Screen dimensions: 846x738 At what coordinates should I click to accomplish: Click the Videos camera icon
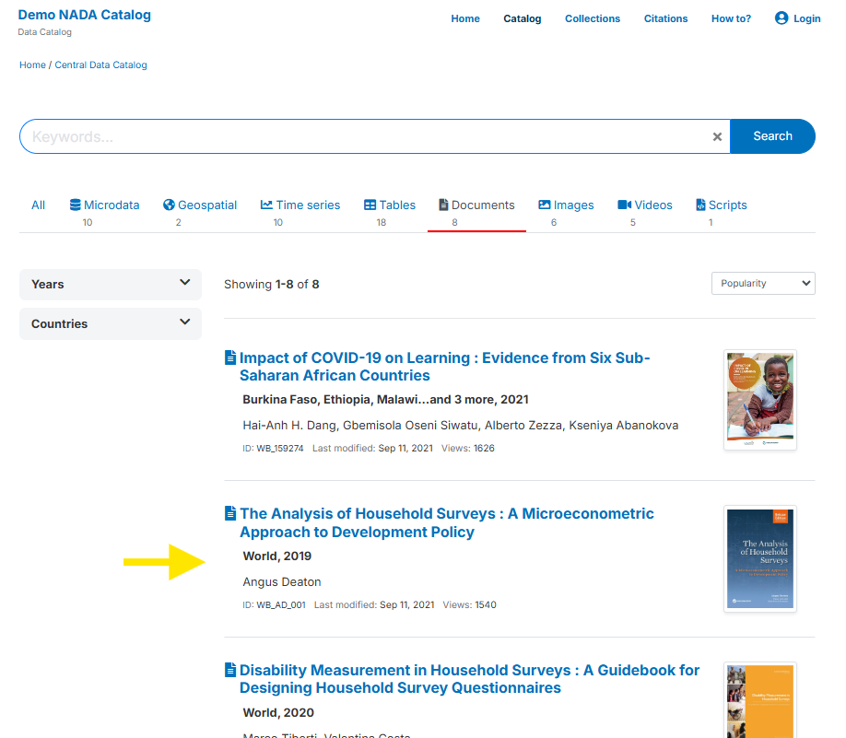(x=624, y=205)
